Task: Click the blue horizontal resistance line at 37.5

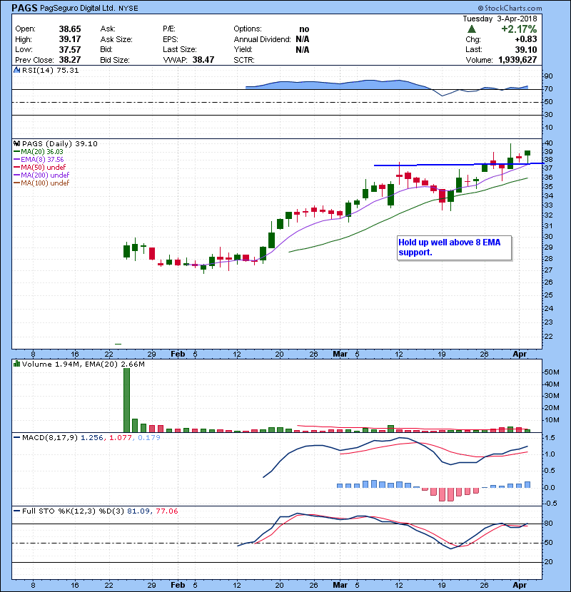Action: (x=458, y=165)
